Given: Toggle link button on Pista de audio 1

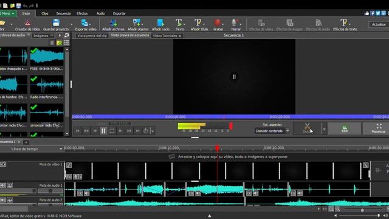Looking at the screenshot, I should click(10, 186).
